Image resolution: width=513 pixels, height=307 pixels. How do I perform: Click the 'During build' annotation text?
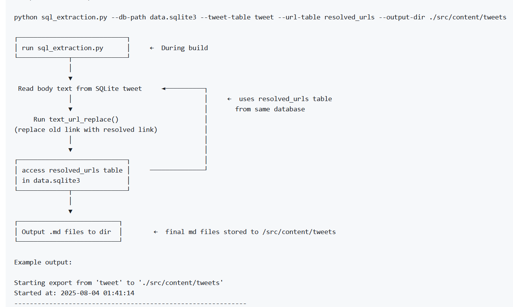click(184, 48)
